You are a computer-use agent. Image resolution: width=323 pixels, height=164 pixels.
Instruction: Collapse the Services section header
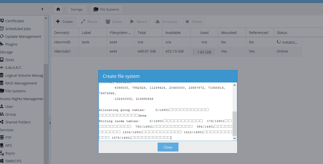7,130
